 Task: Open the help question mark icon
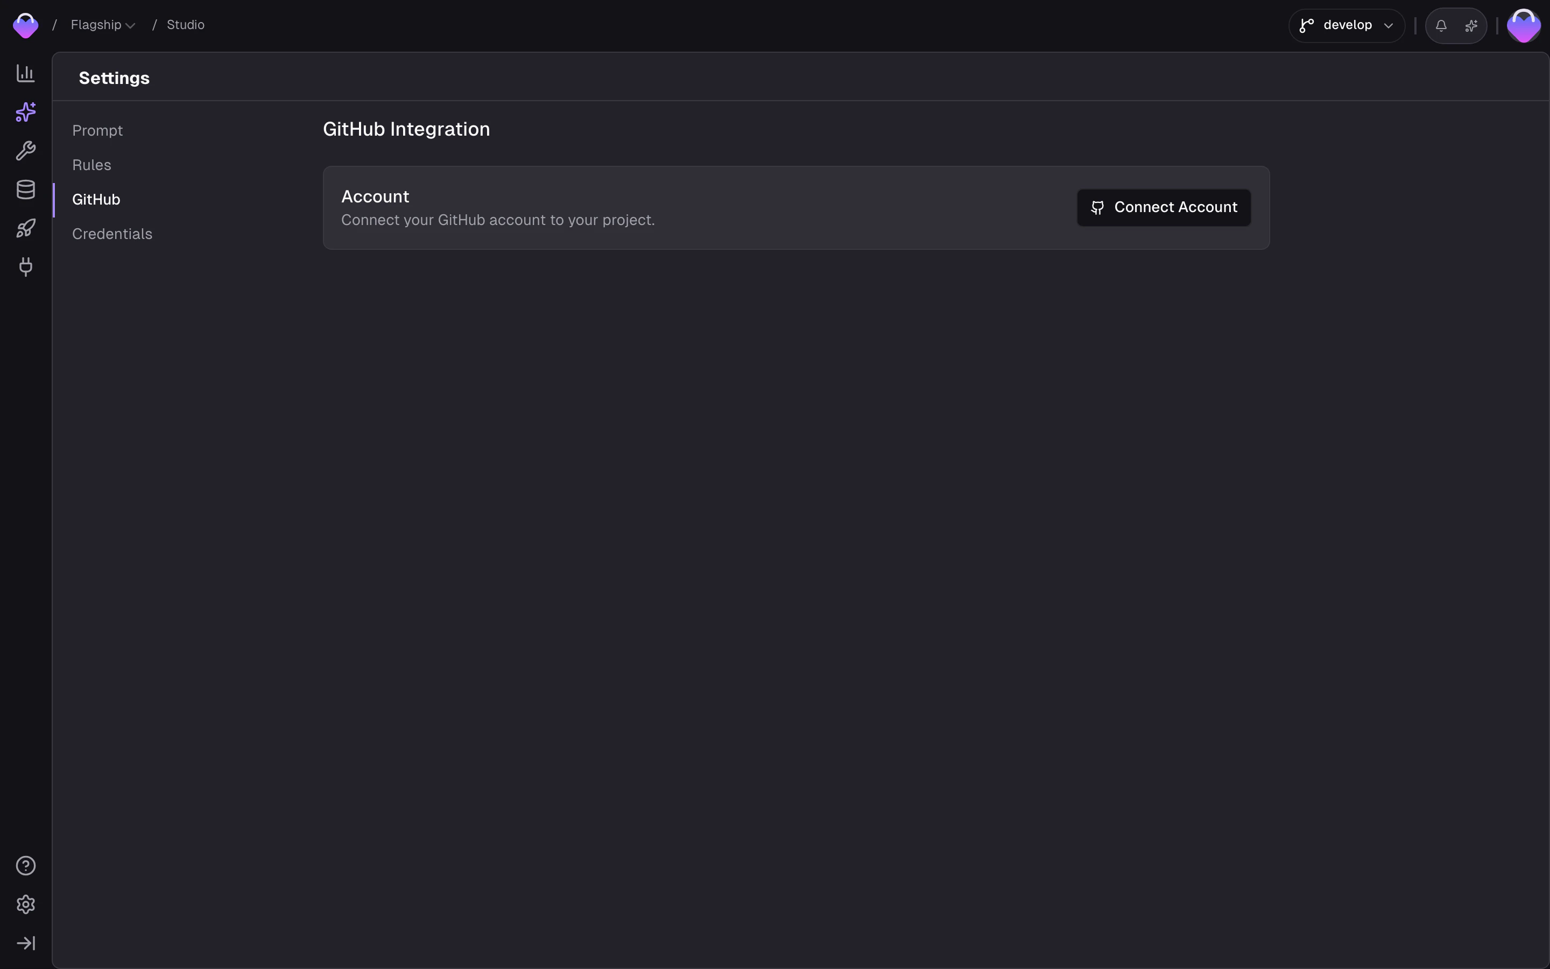coord(26,866)
